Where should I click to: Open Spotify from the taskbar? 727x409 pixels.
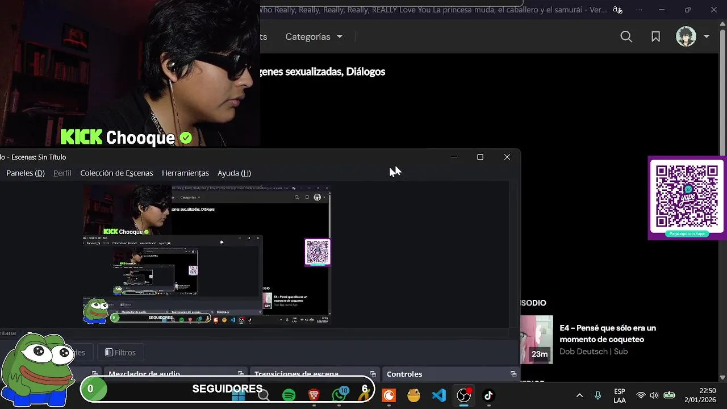coord(289,395)
